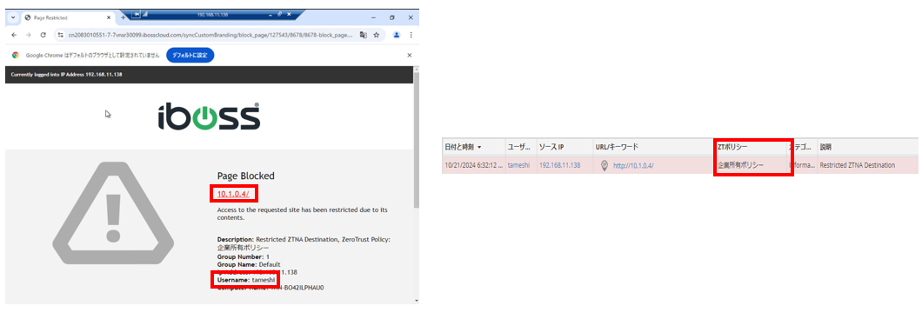The width and height of the screenshot is (922, 319).
Task: Click the Google Chrome logo in infobar
Action: click(16, 56)
